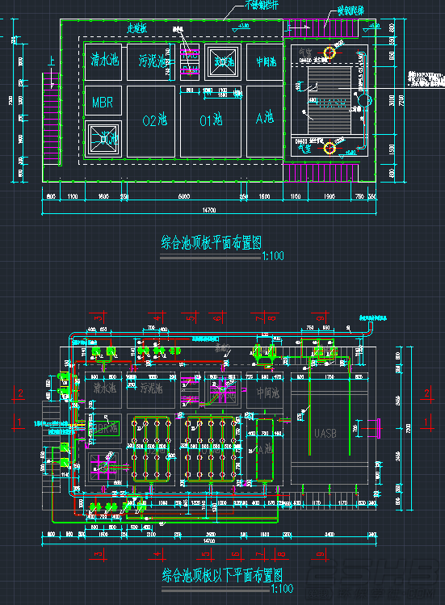Click the 1:100 scale beside 综合池顶板平面布置图
The height and width of the screenshot is (605, 445).
[x=273, y=256]
